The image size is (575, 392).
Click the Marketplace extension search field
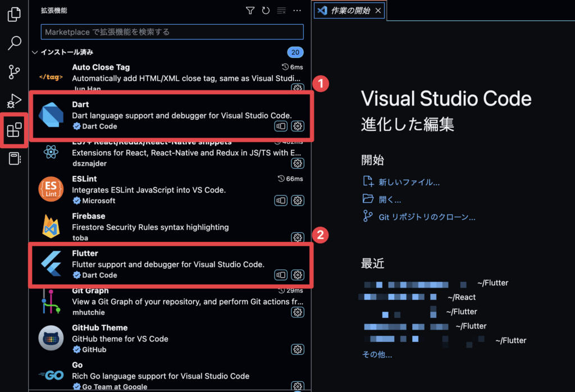(x=171, y=32)
